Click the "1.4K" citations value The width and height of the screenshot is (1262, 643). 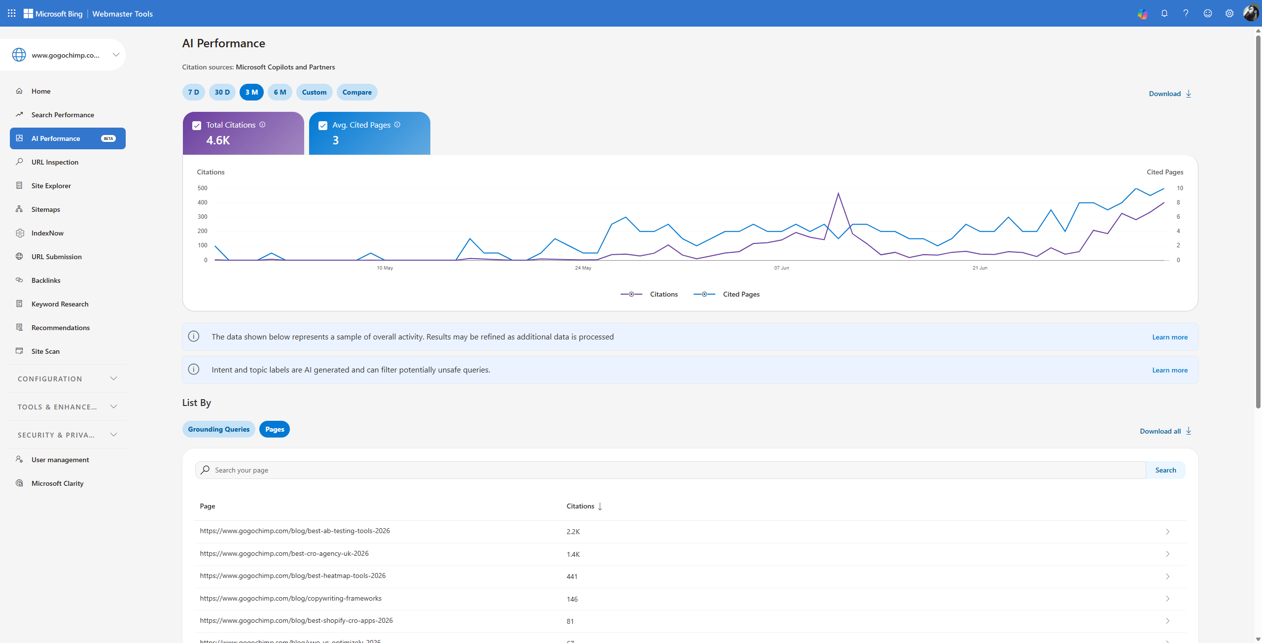pos(573,554)
